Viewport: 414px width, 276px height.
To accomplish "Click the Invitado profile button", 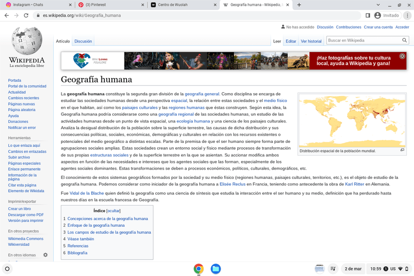I will (387, 16).
